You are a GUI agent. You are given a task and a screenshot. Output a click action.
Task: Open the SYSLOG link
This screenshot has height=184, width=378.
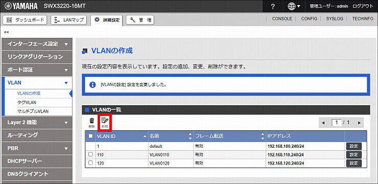pyautogui.click(x=335, y=18)
